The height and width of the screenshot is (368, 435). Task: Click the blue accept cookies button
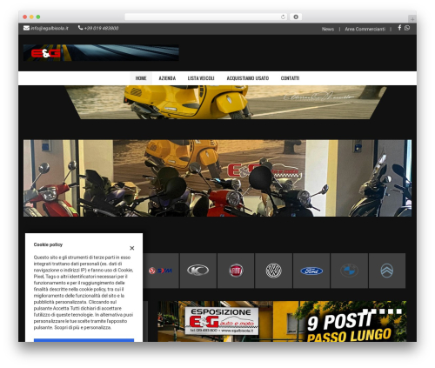point(84,340)
